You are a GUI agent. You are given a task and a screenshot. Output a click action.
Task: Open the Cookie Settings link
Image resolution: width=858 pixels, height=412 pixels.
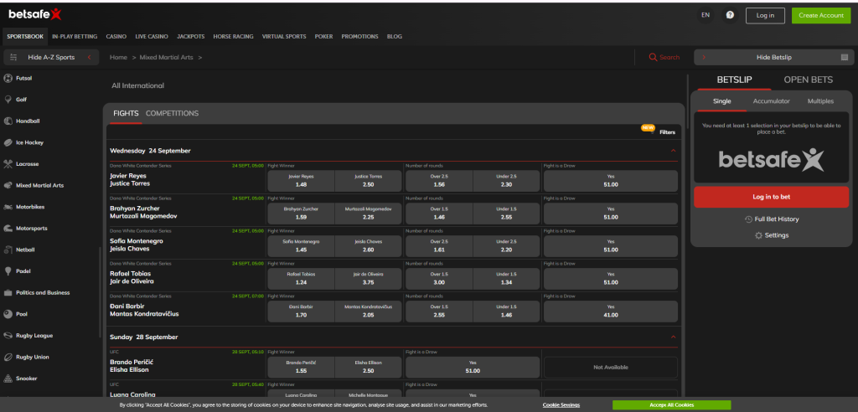pos(561,405)
